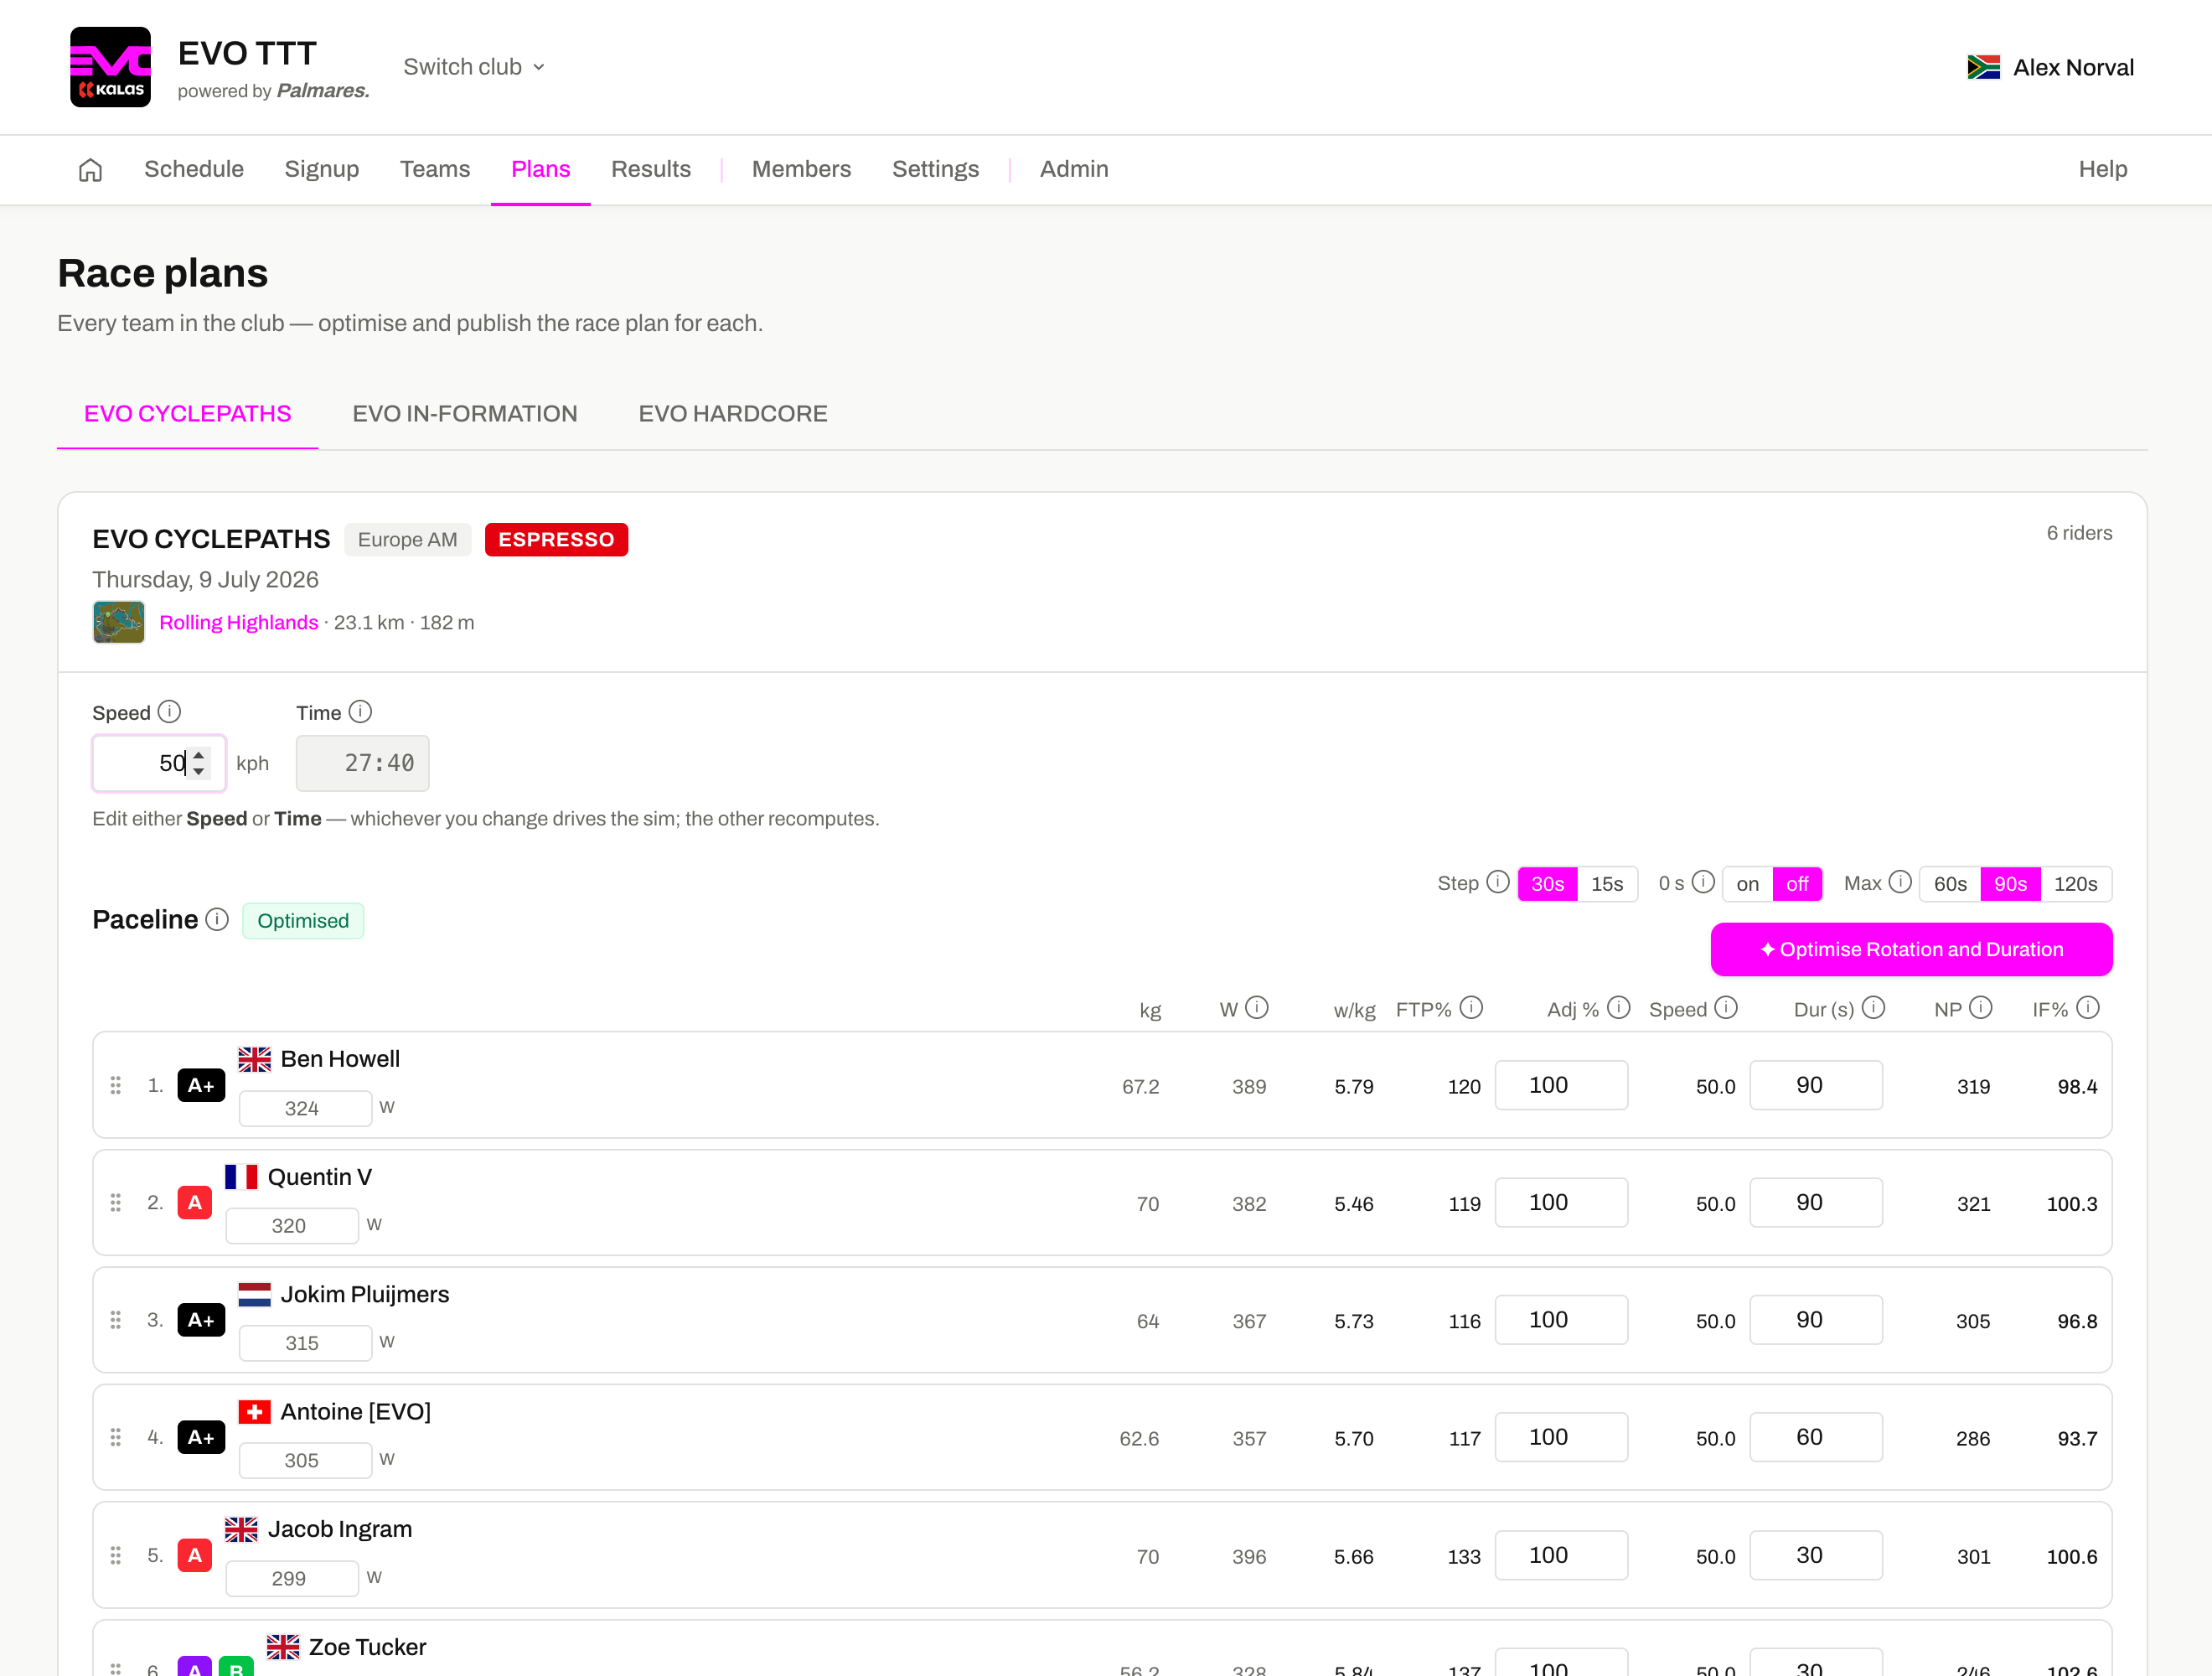The height and width of the screenshot is (1676, 2212).
Task: Set Max pull to 120s
Action: click(2076, 884)
